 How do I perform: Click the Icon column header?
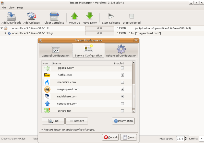(x=47, y=63)
